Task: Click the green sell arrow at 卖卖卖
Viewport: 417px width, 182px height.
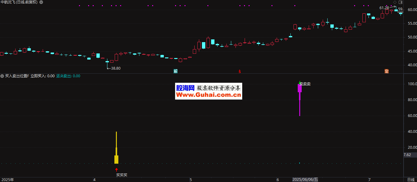Action: tap(300, 82)
